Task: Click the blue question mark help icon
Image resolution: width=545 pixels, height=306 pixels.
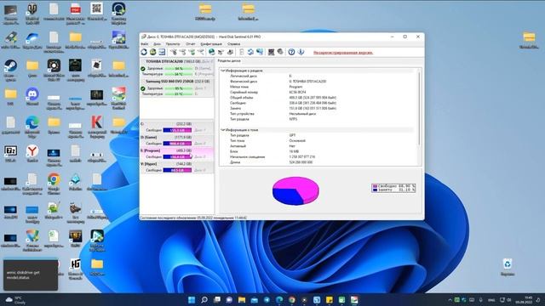Action: 291,52
